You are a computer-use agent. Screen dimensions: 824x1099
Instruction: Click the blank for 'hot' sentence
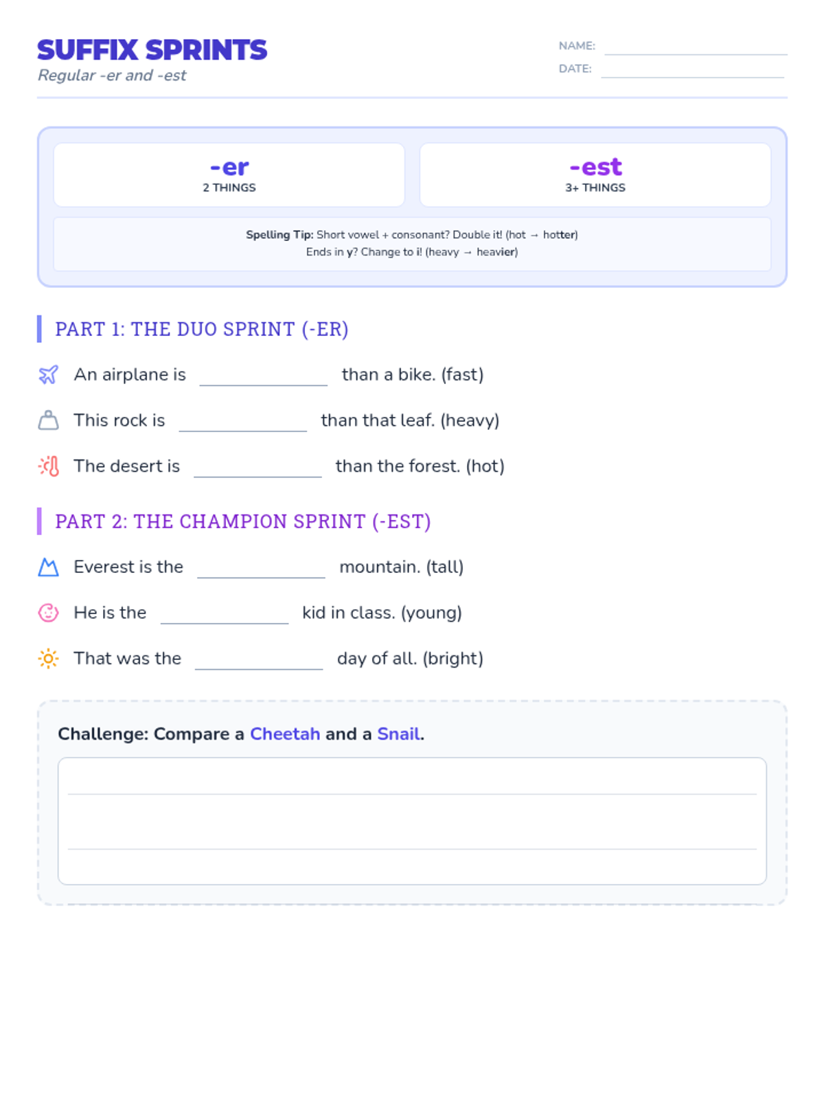(257, 468)
